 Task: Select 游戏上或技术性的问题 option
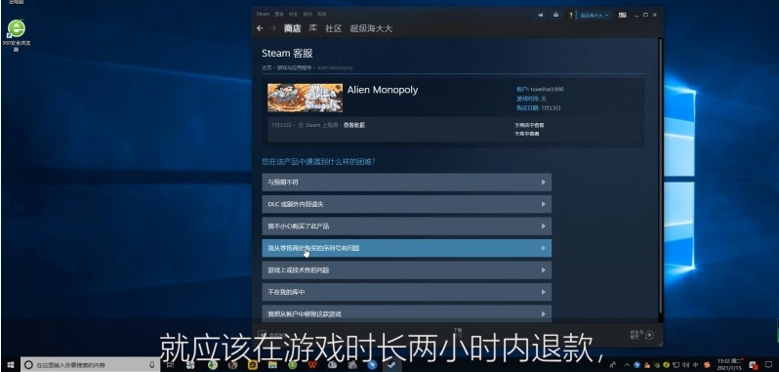406,270
